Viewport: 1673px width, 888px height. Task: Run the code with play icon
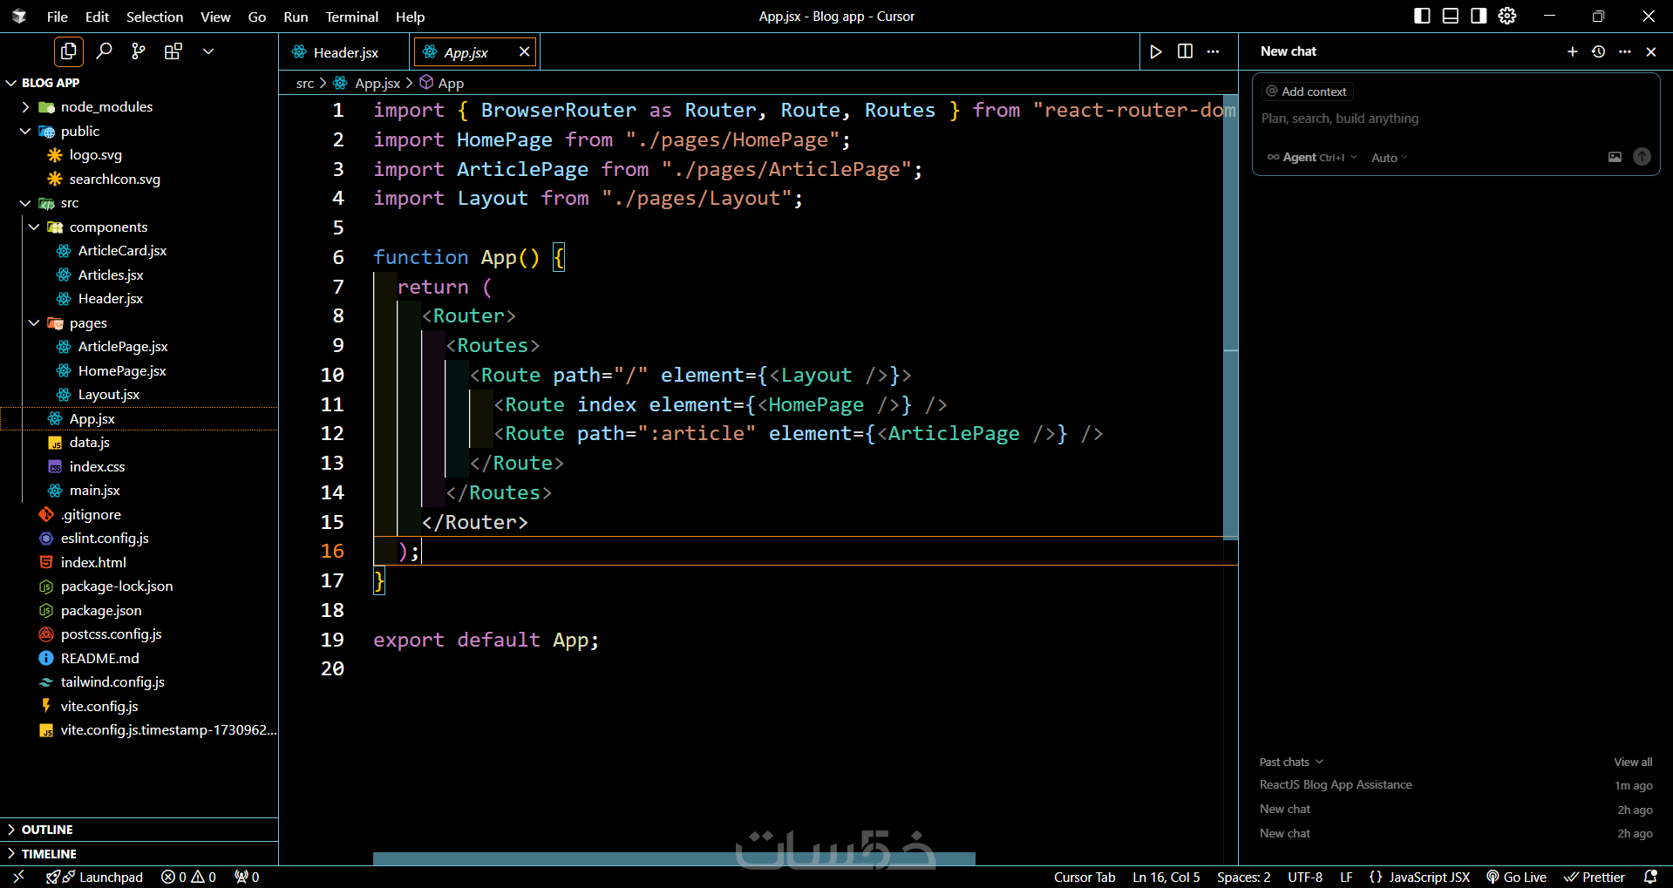[1156, 51]
